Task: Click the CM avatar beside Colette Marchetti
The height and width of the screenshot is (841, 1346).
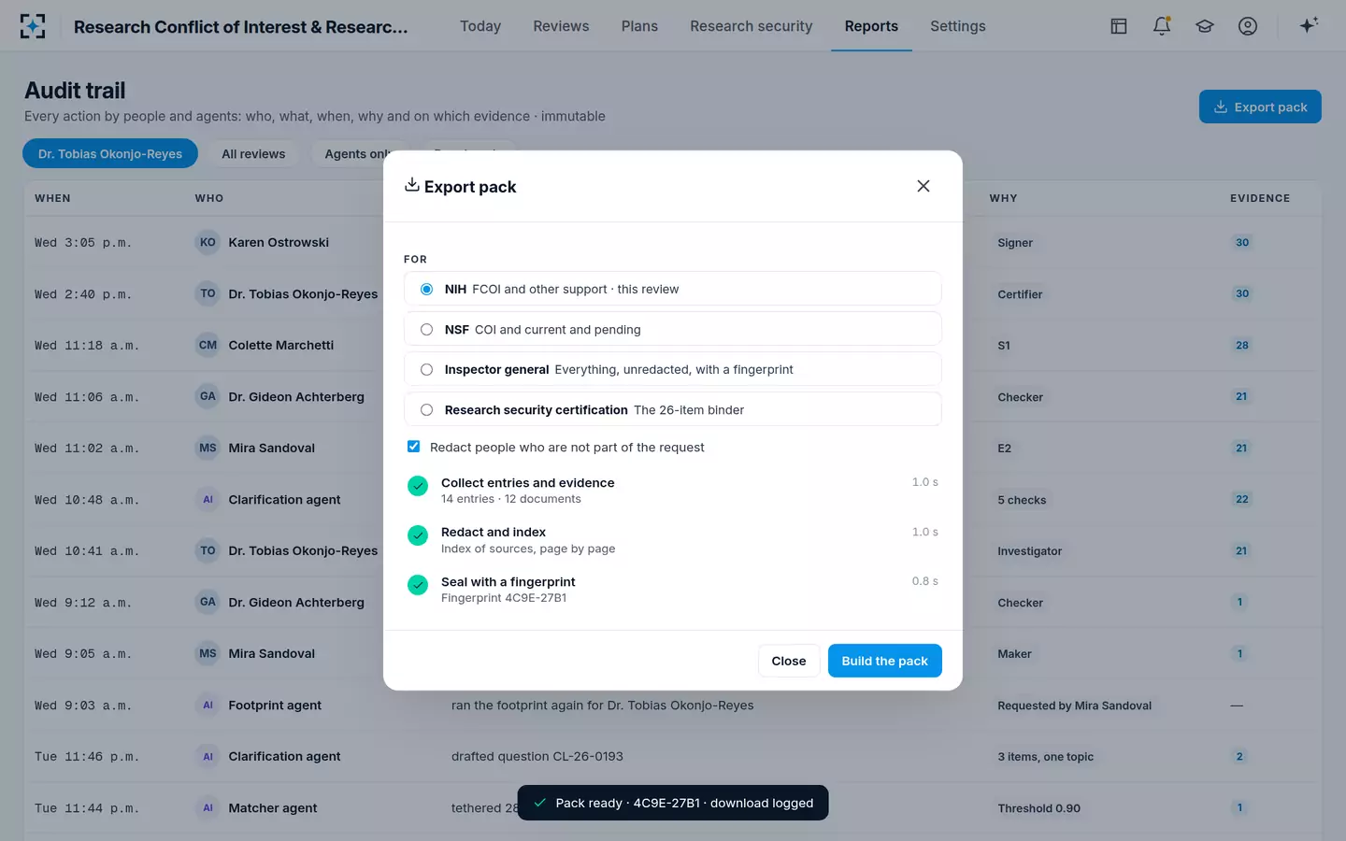Action: 208,345
